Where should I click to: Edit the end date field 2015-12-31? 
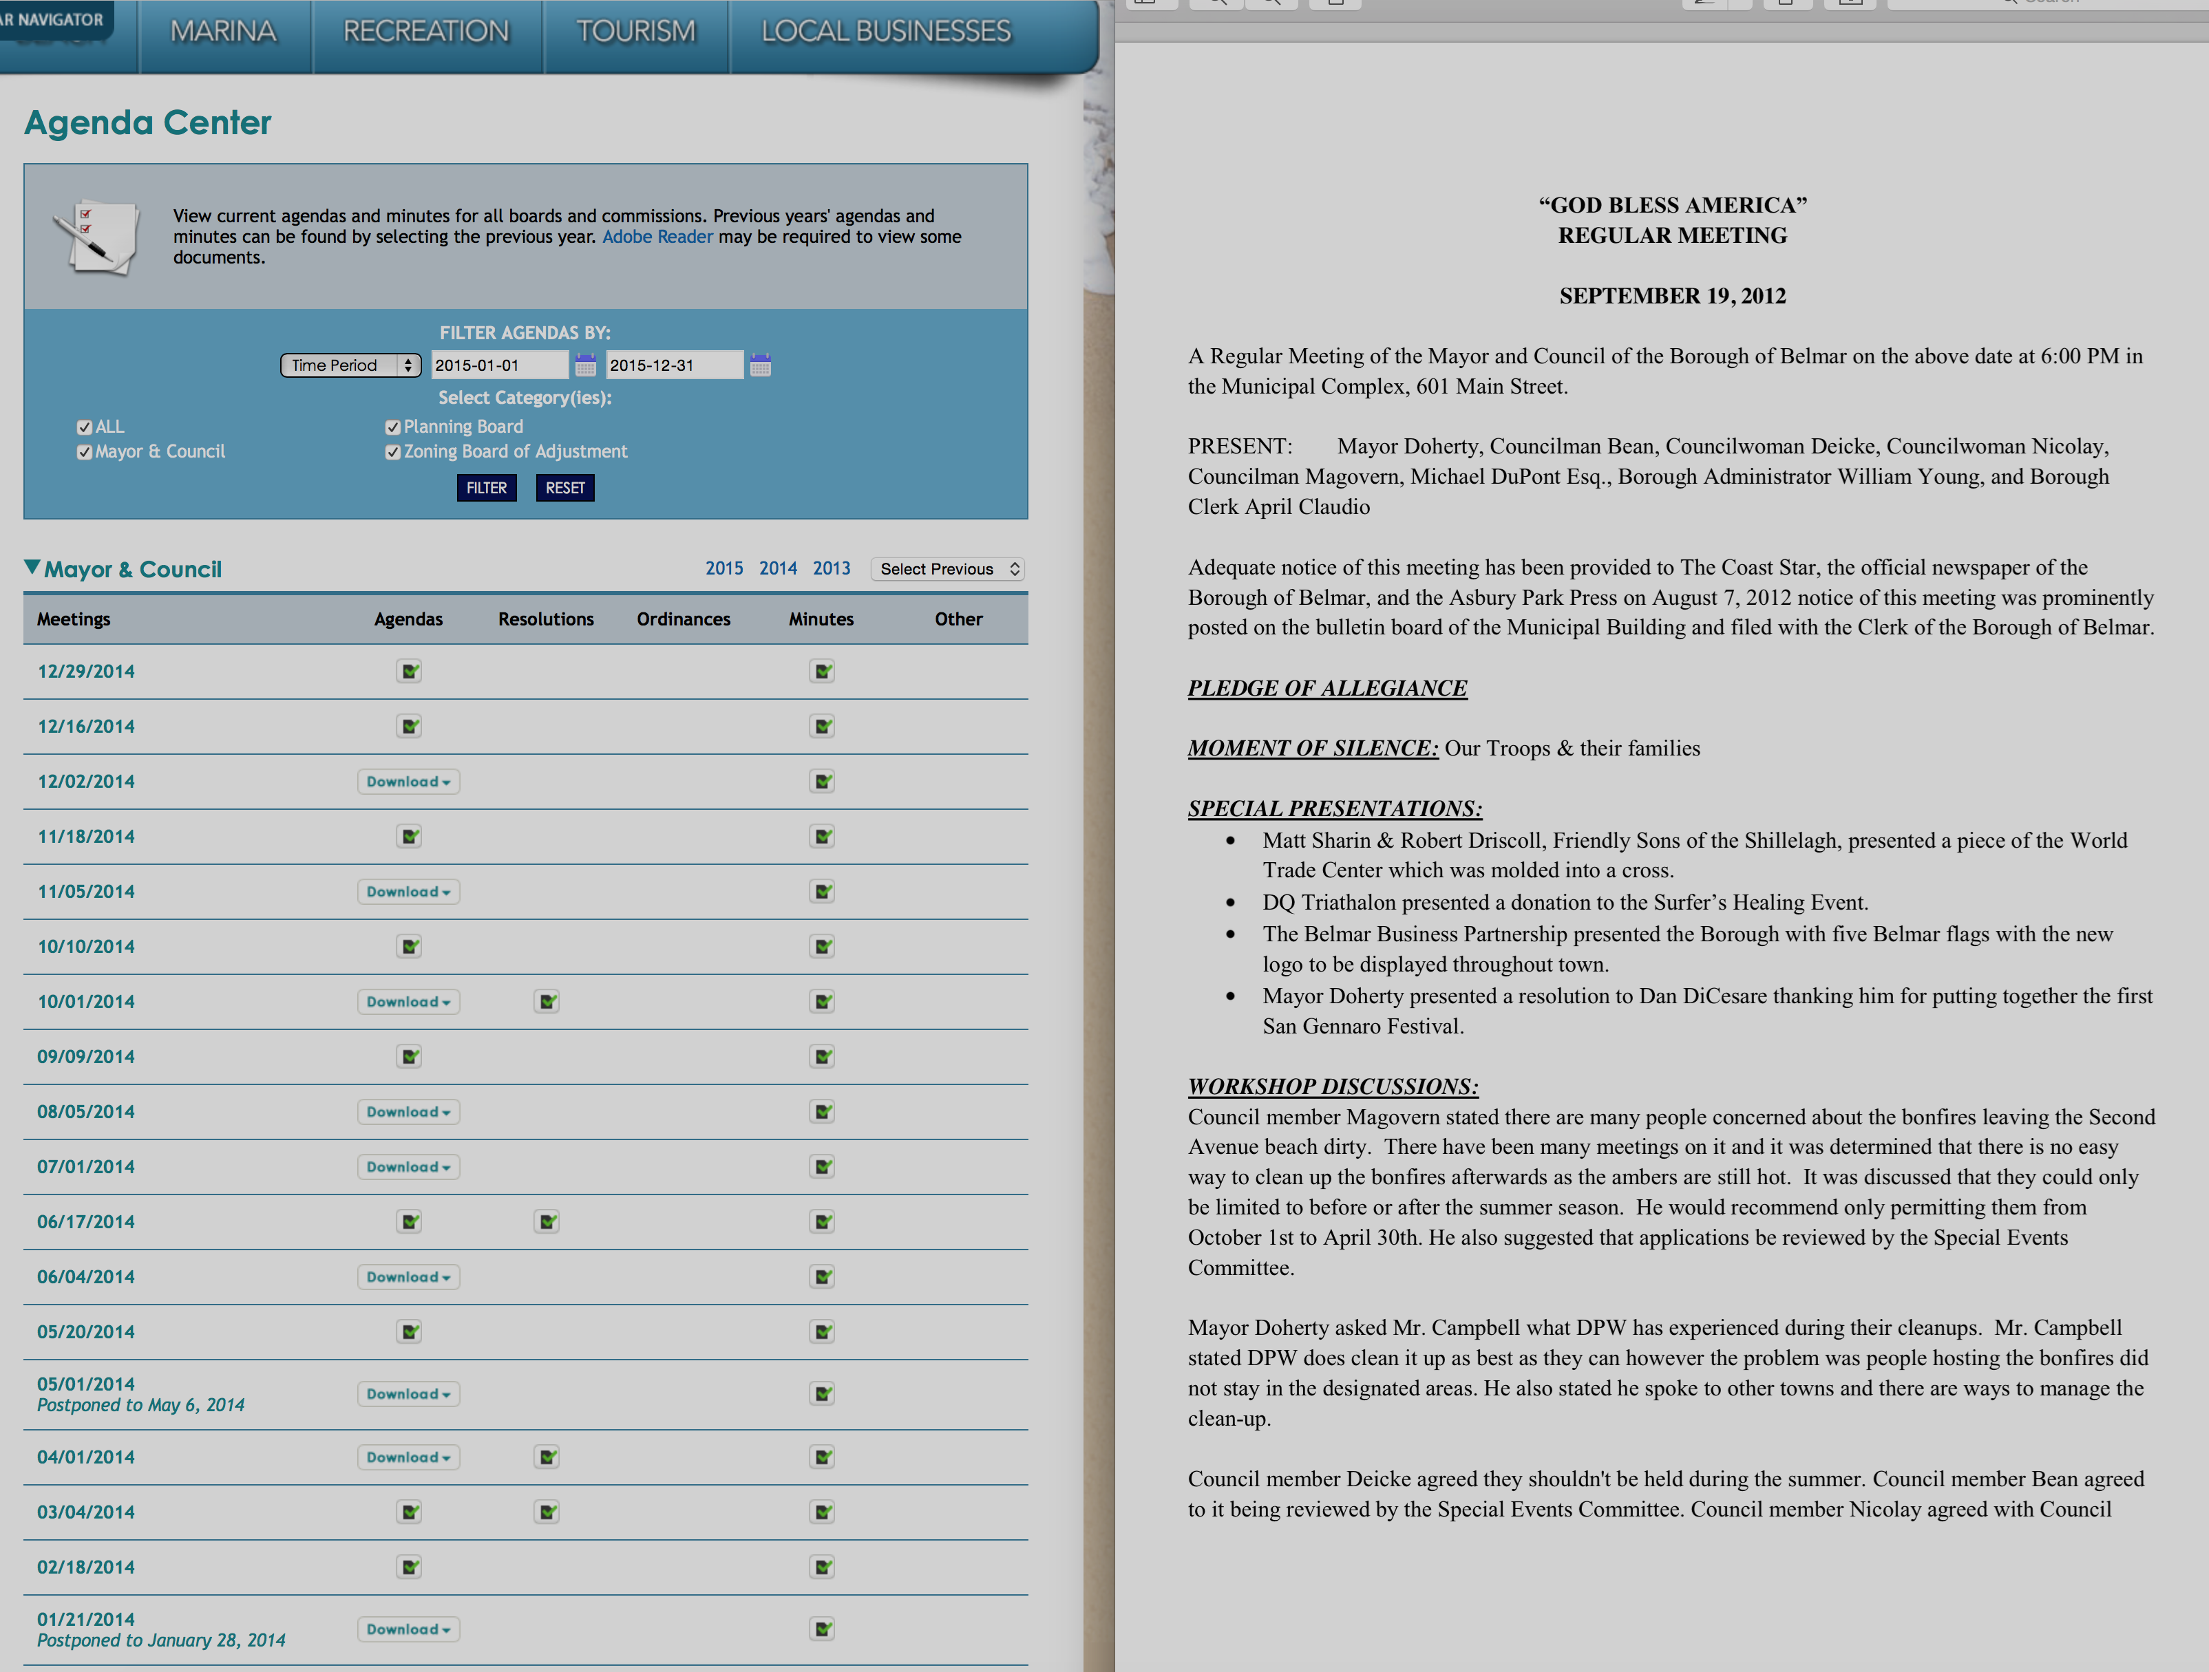(x=674, y=365)
